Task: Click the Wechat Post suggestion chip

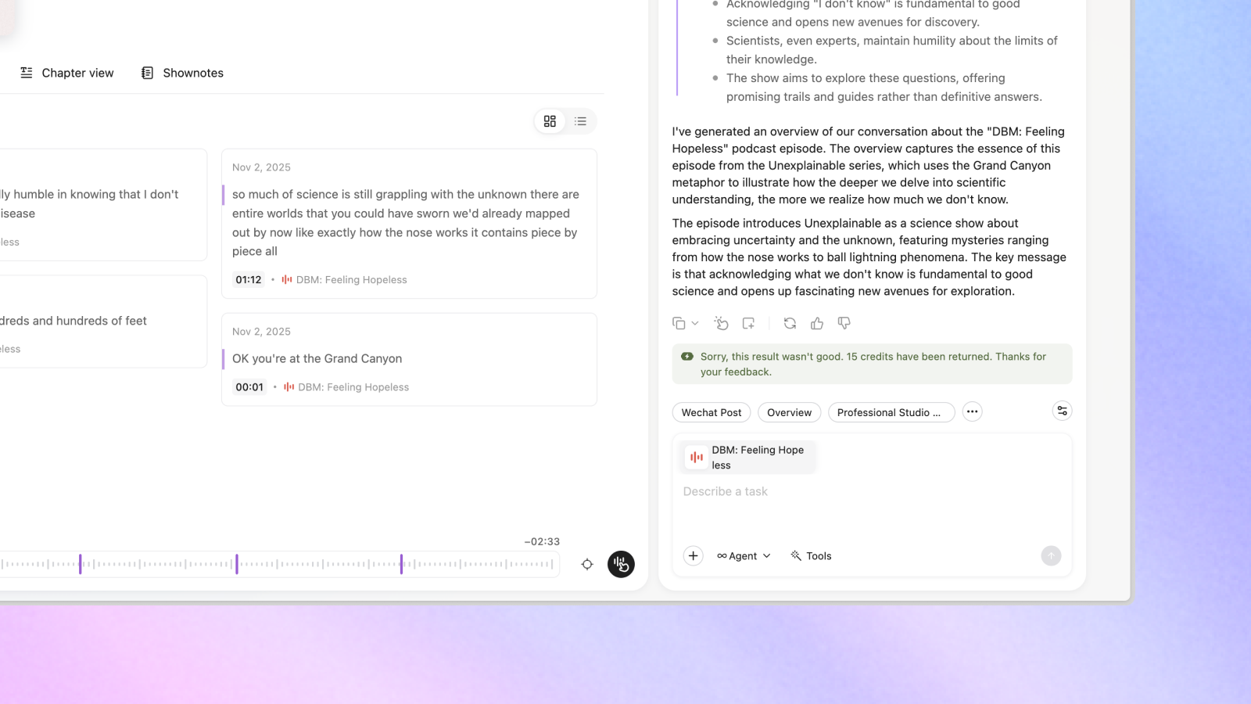Action: (711, 412)
